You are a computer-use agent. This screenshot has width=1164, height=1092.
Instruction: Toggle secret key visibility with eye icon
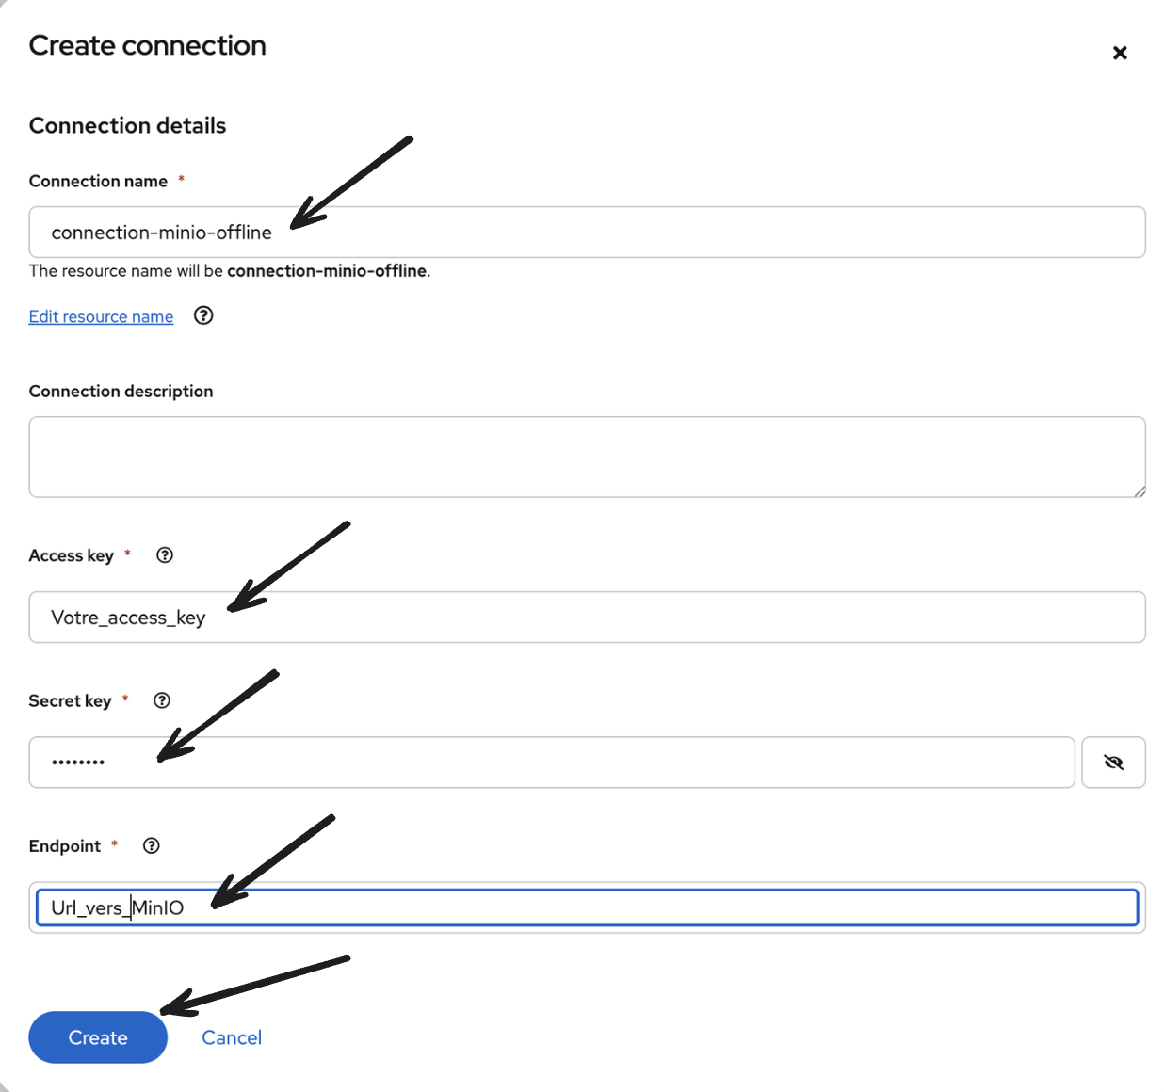1113,763
